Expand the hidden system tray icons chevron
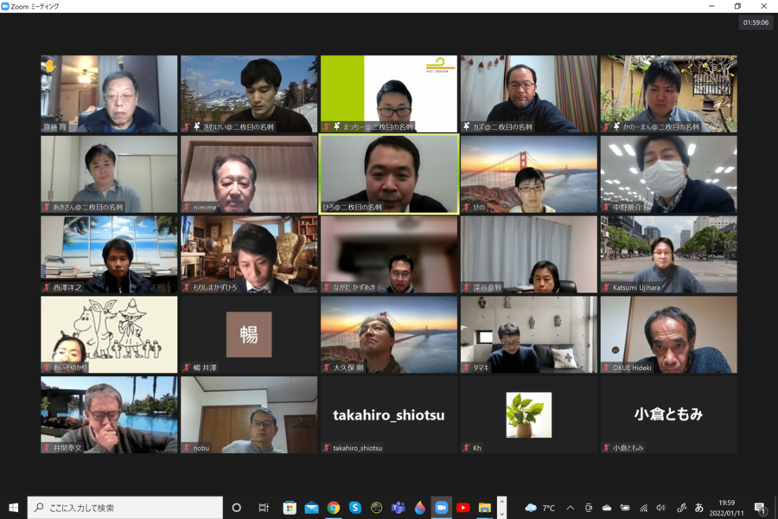The image size is (778, 519). click(x=570, y=508)
